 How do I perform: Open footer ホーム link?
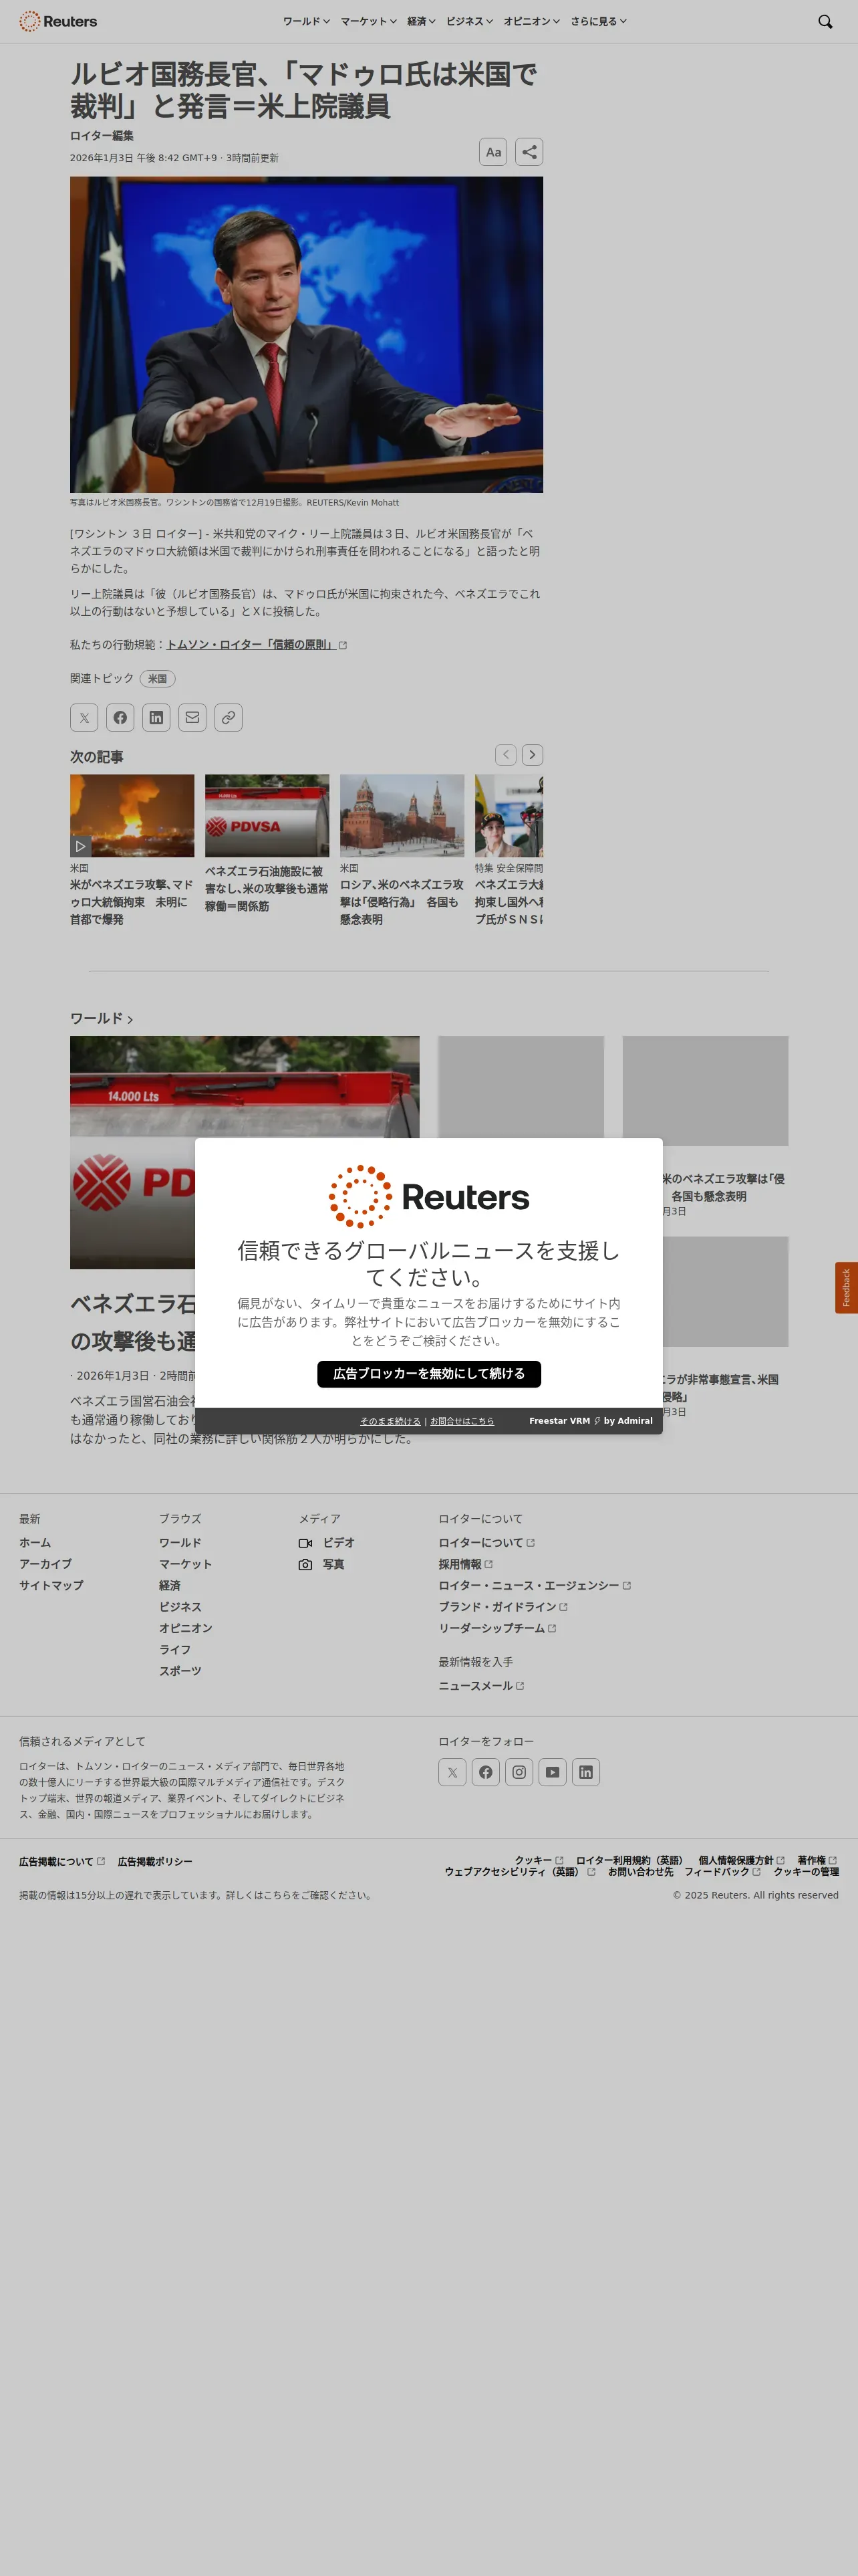click(x=35, y=1543)
